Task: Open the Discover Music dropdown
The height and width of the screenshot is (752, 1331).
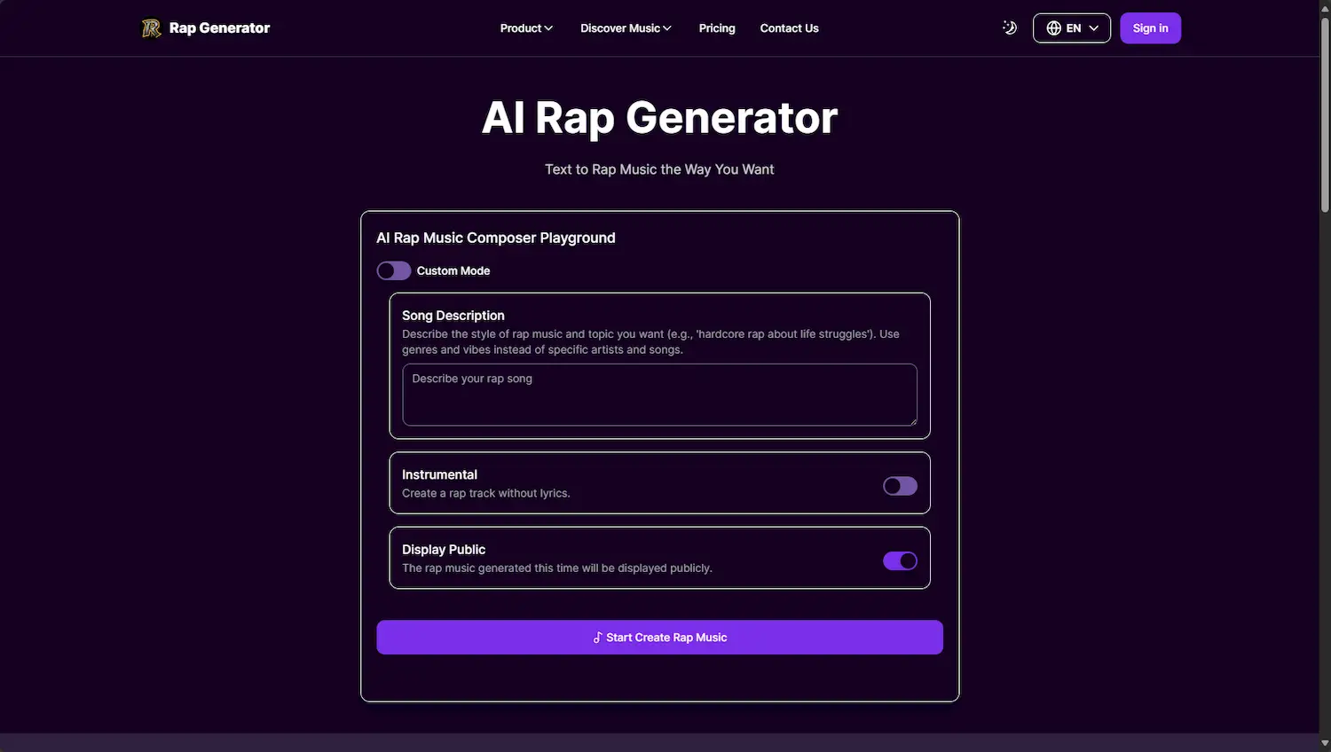Action: click(x=625, y=27)
